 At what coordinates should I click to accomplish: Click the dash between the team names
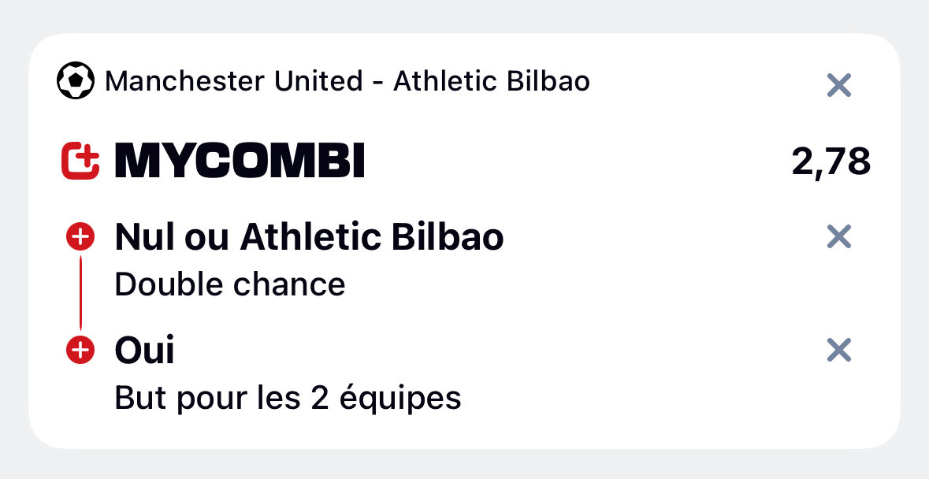coord(378,83)
